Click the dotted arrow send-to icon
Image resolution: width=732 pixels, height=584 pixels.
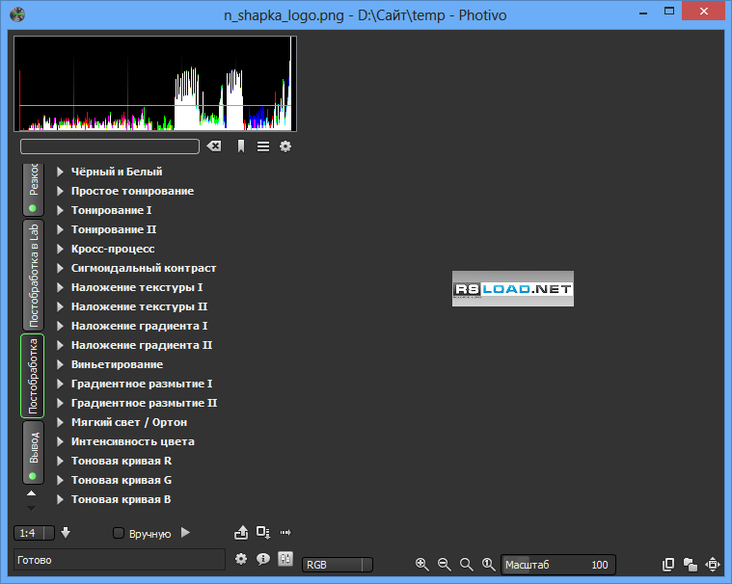(285, 532)
